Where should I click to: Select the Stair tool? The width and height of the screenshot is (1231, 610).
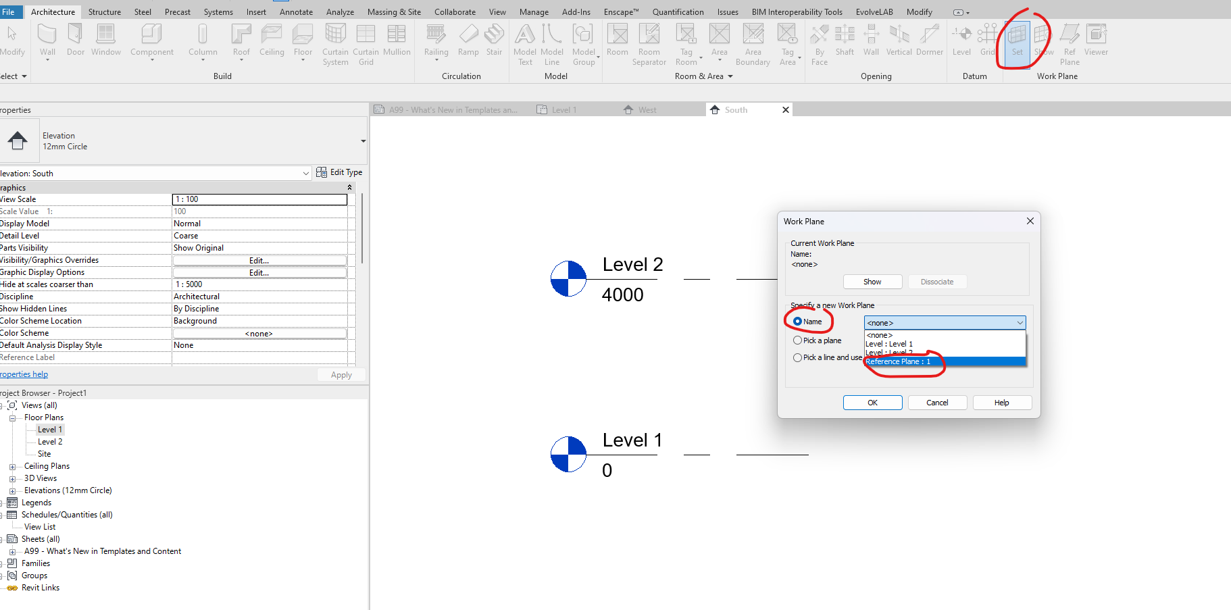495,40
